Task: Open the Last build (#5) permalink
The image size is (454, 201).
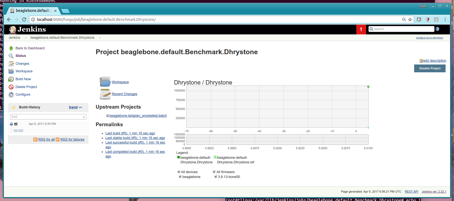Action: point(130,133)
